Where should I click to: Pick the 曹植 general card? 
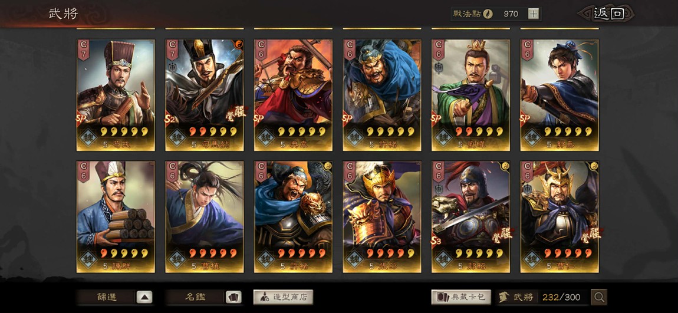click(x=205, y=216)
